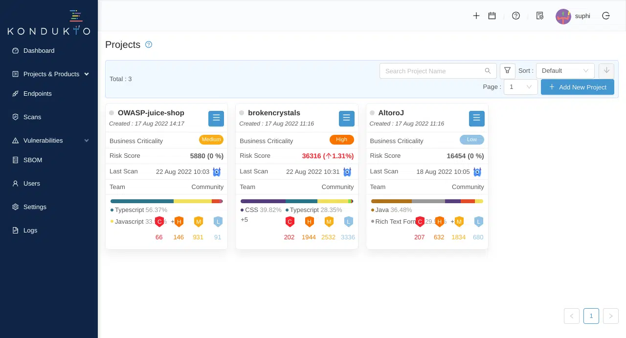The height and width of the screenshot is (338, 626).
Task: Open the Page number dropdown
Action: [x=520, y=86]
